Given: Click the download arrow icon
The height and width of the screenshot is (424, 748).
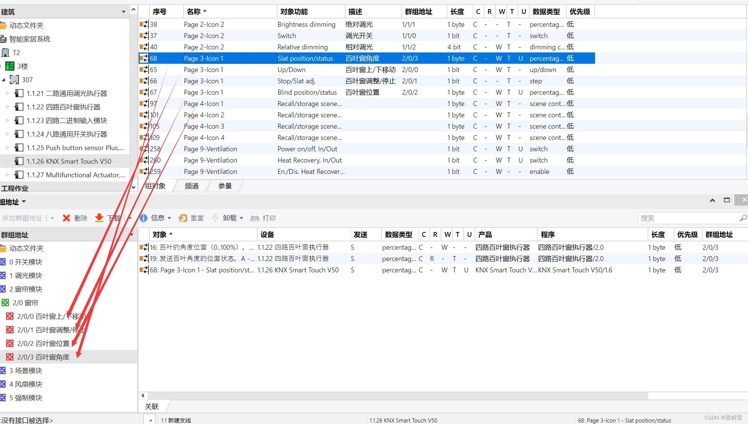Looking at the screenshot, I should click(99, 218).
